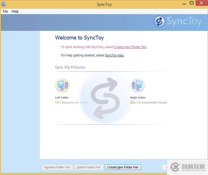
Task: Open the File menu
Action: 5,11
